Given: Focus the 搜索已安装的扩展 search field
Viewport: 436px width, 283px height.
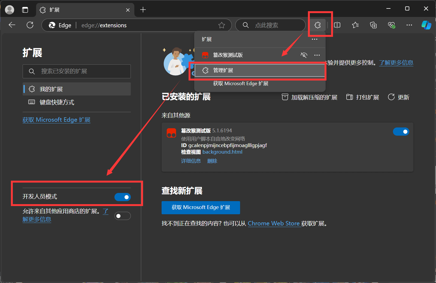Looking at the screenshot, I should point(77,72).
